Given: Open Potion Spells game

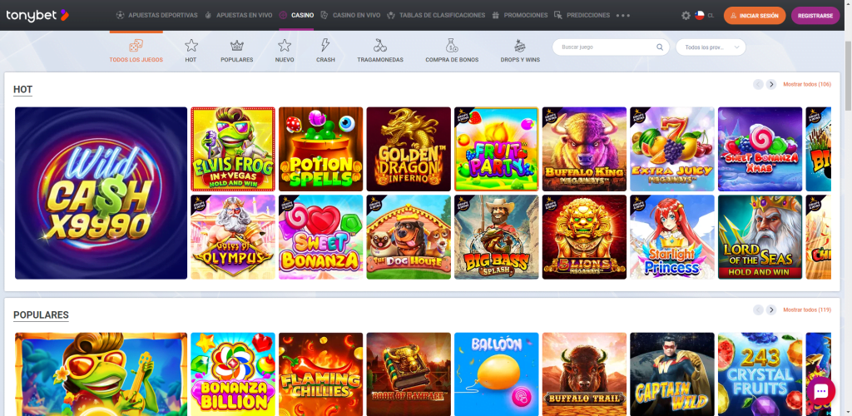Looking at the screenshot, I should [x=320, y=149].
